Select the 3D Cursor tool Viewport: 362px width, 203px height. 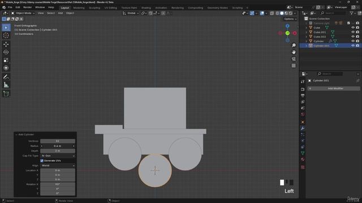(x=6, y=36)
